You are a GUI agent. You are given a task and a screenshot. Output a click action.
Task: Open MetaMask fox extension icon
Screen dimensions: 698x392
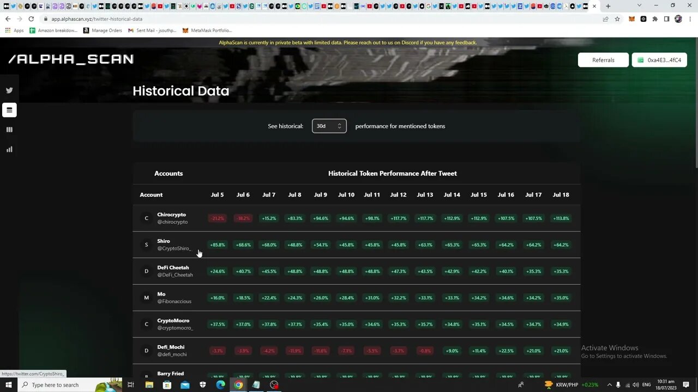point(632,19)
